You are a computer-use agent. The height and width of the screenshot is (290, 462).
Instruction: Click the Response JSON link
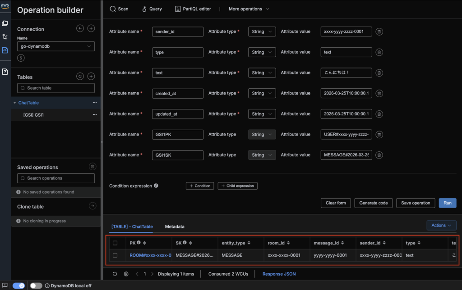tap(279, 274)
